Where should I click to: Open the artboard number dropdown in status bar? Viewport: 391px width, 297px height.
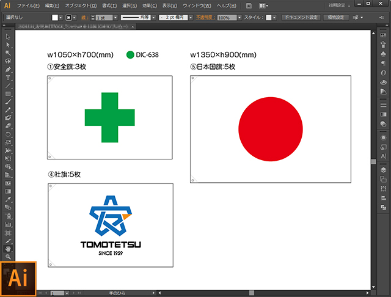(67, 293)
